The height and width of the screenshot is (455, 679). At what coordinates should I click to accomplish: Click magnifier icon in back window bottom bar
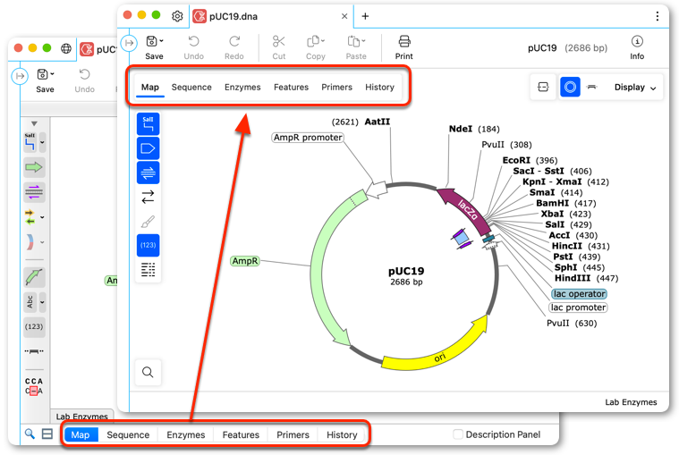coord(30,434)
